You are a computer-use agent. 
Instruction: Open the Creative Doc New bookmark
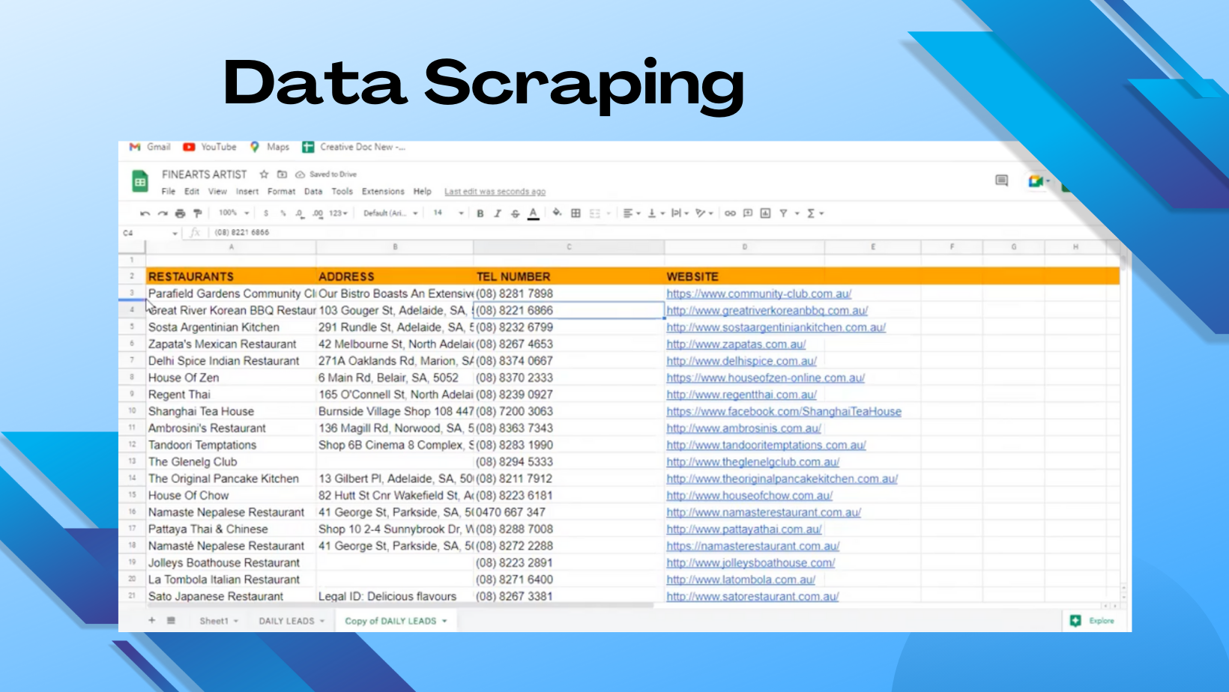tap(354, 148)
